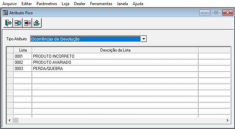Open the Loja menu
Image resolution: width=235 pixels, height=129 pixels.
point(65,4)
